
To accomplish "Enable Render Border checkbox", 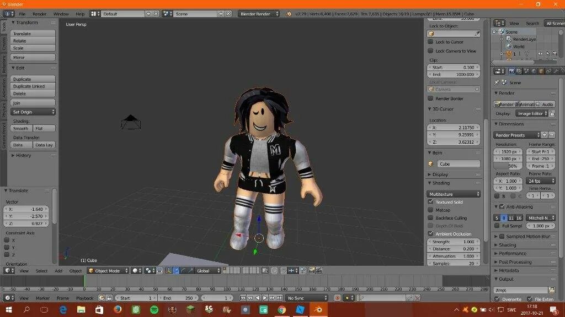I will click(430, 98).
